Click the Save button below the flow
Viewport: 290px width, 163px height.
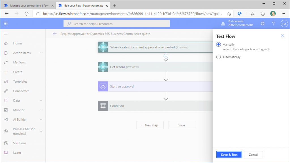pyautogui.click(x=182, y=125)
